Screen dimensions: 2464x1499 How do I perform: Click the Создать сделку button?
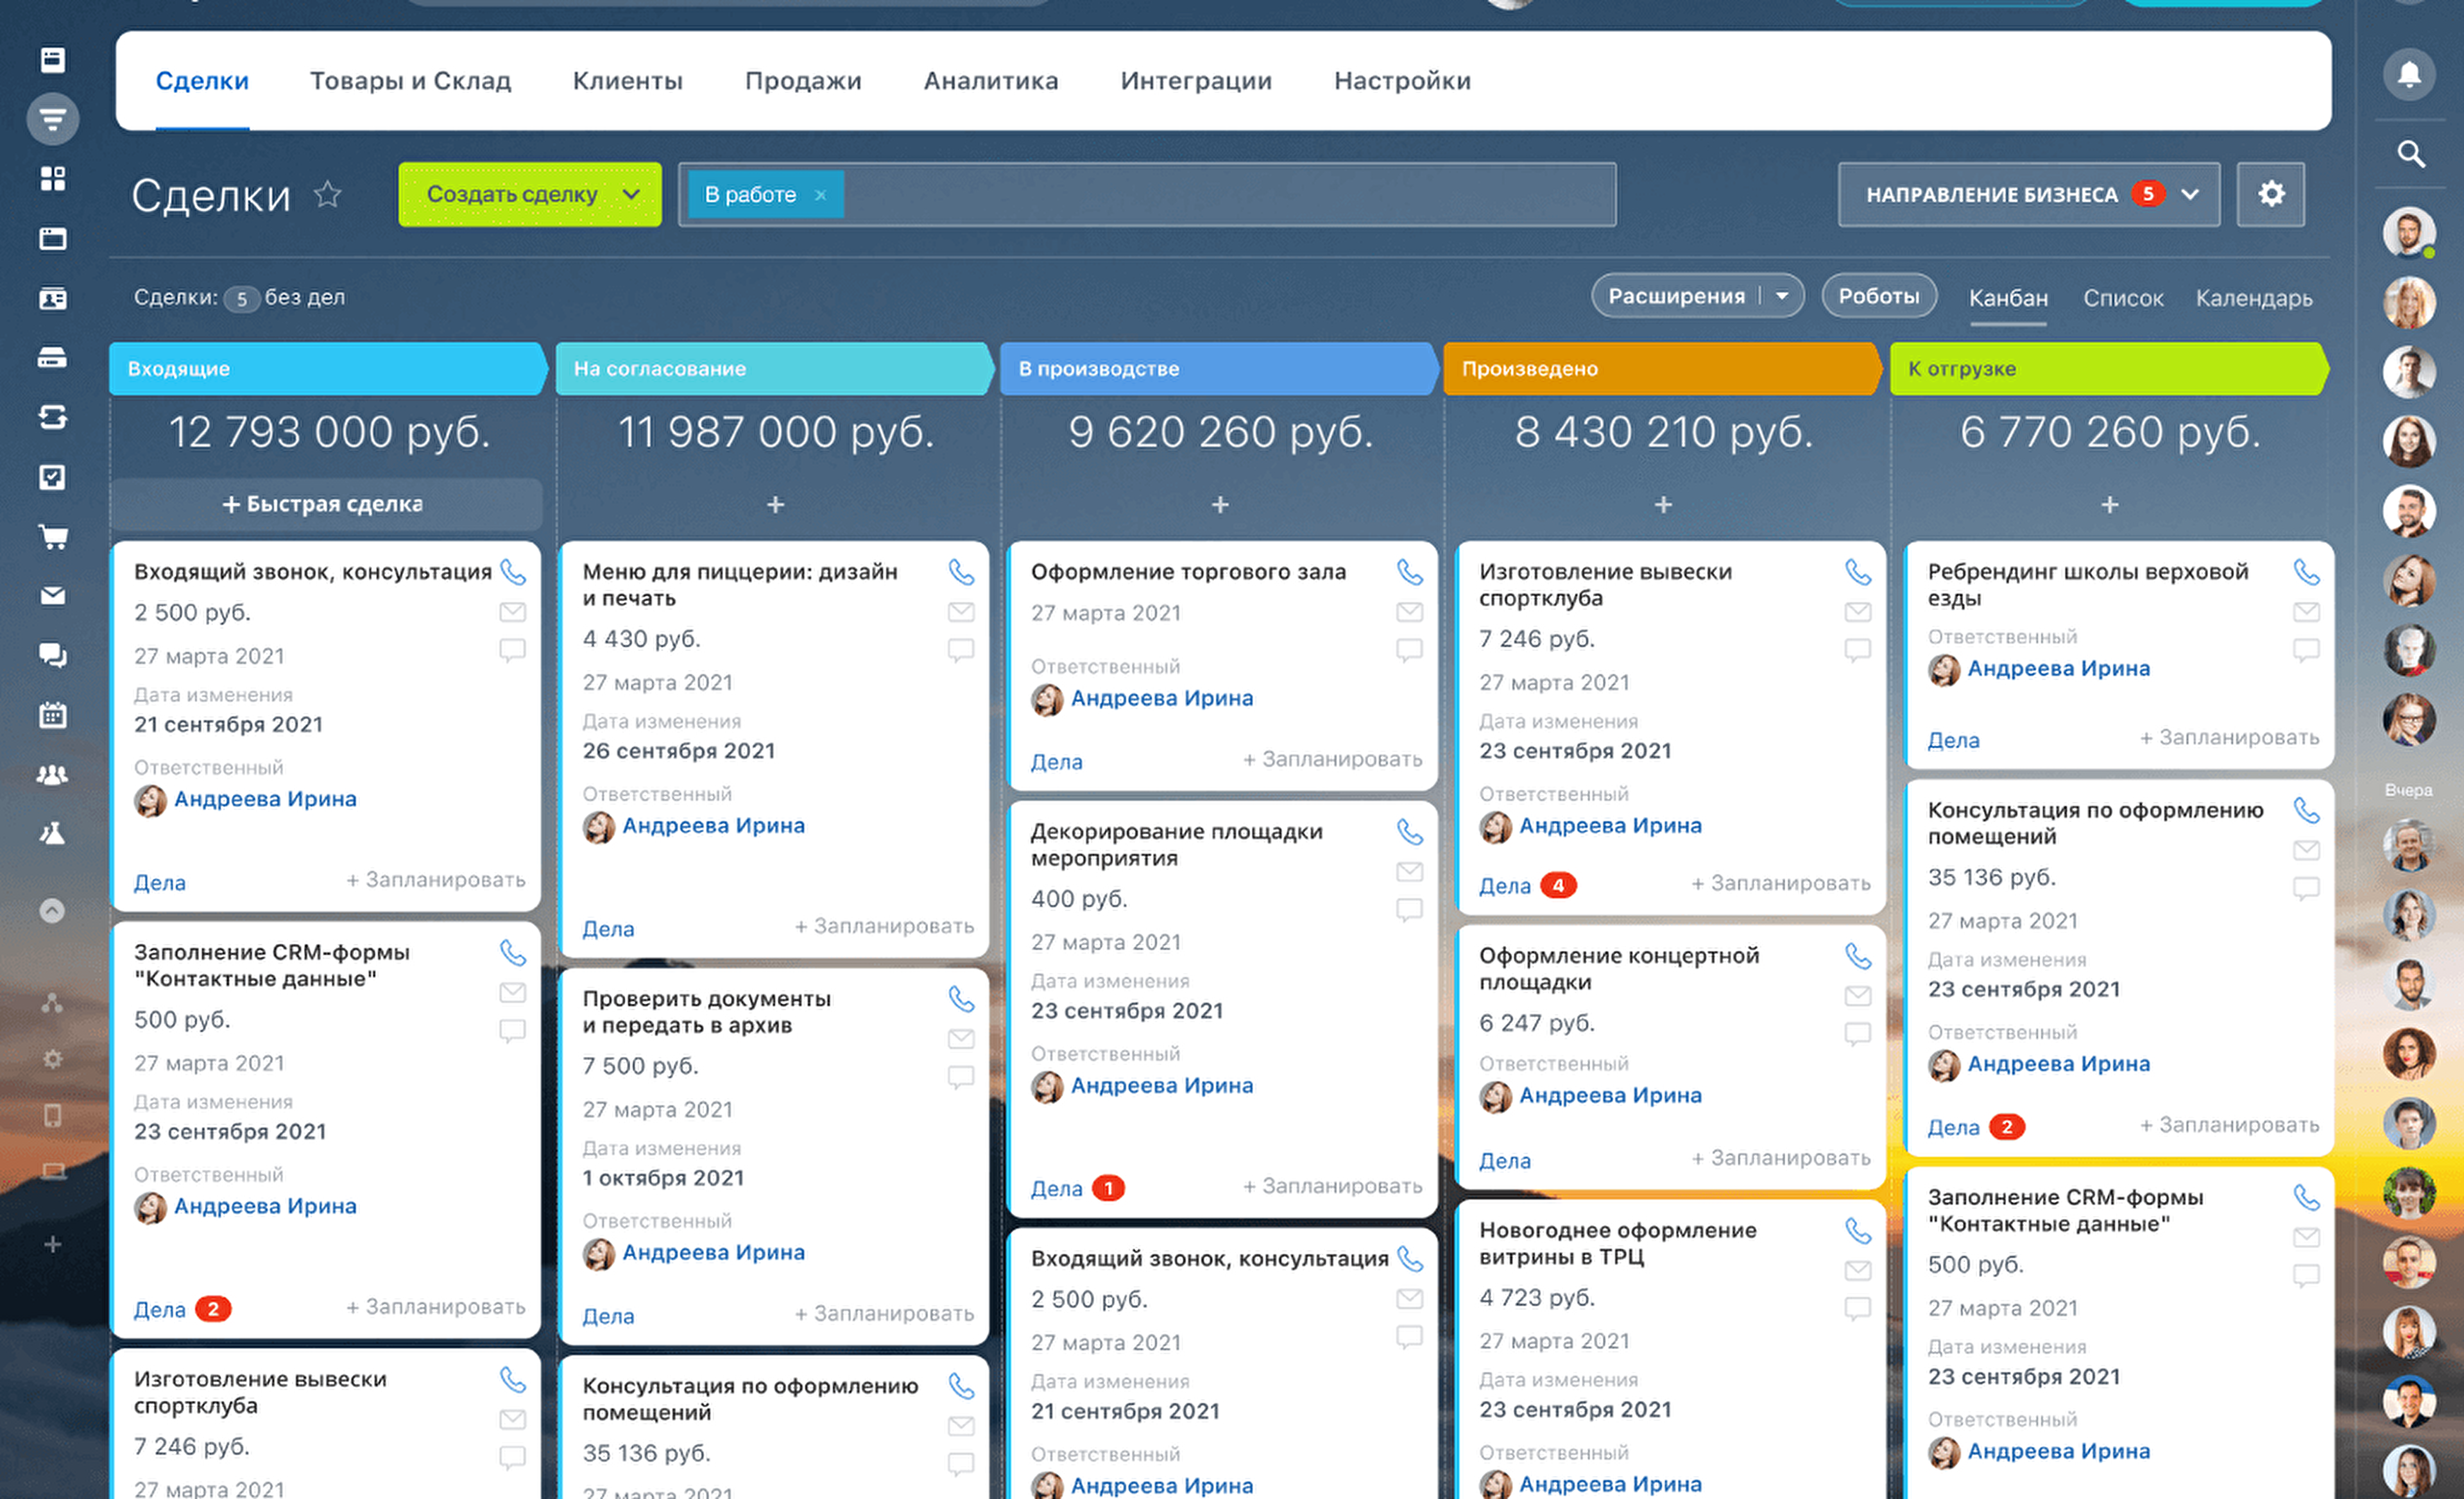(511, 194)
